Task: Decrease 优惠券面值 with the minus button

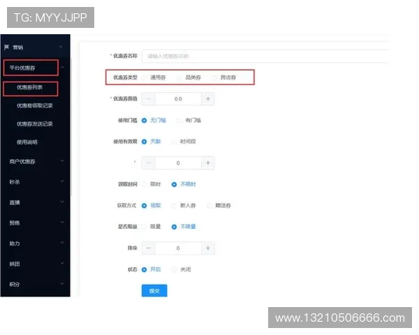Action: click(x=149, y=99)
